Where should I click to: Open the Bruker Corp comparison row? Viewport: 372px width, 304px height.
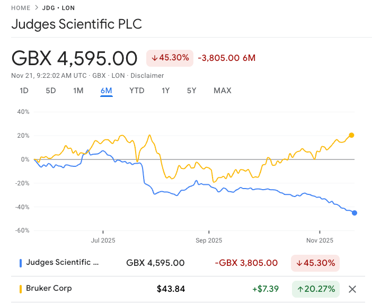(49, 289)
